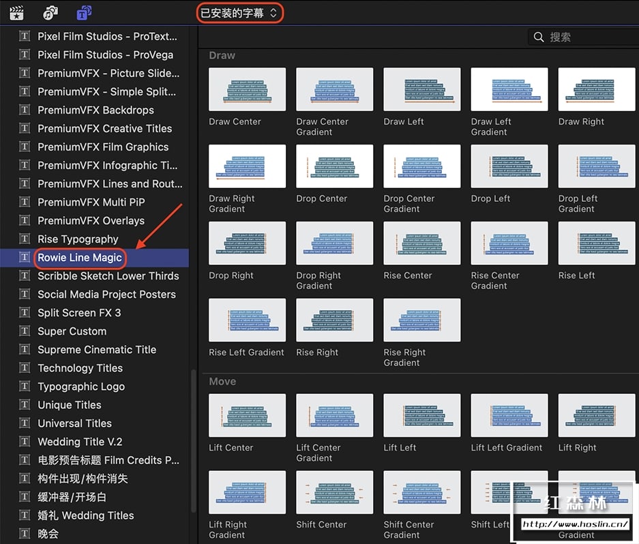
Task: Select the Lift Right Gradient thumbnail
Action: pos(248,493)
